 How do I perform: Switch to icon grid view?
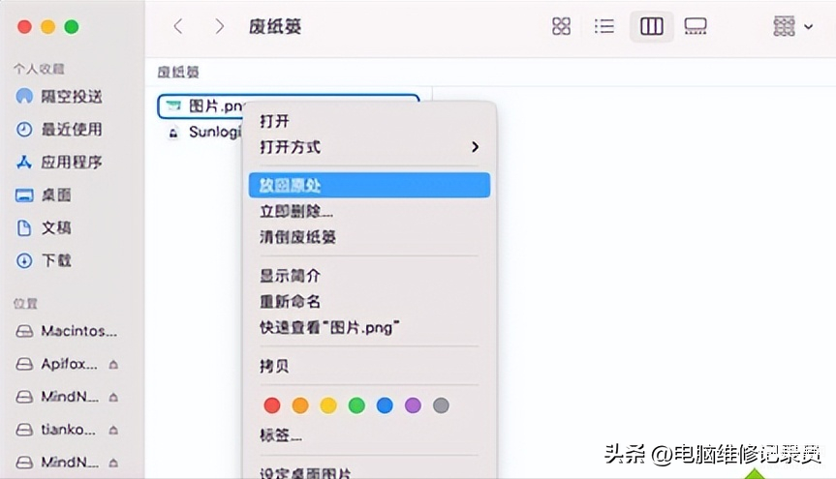[x=561, y=26]
